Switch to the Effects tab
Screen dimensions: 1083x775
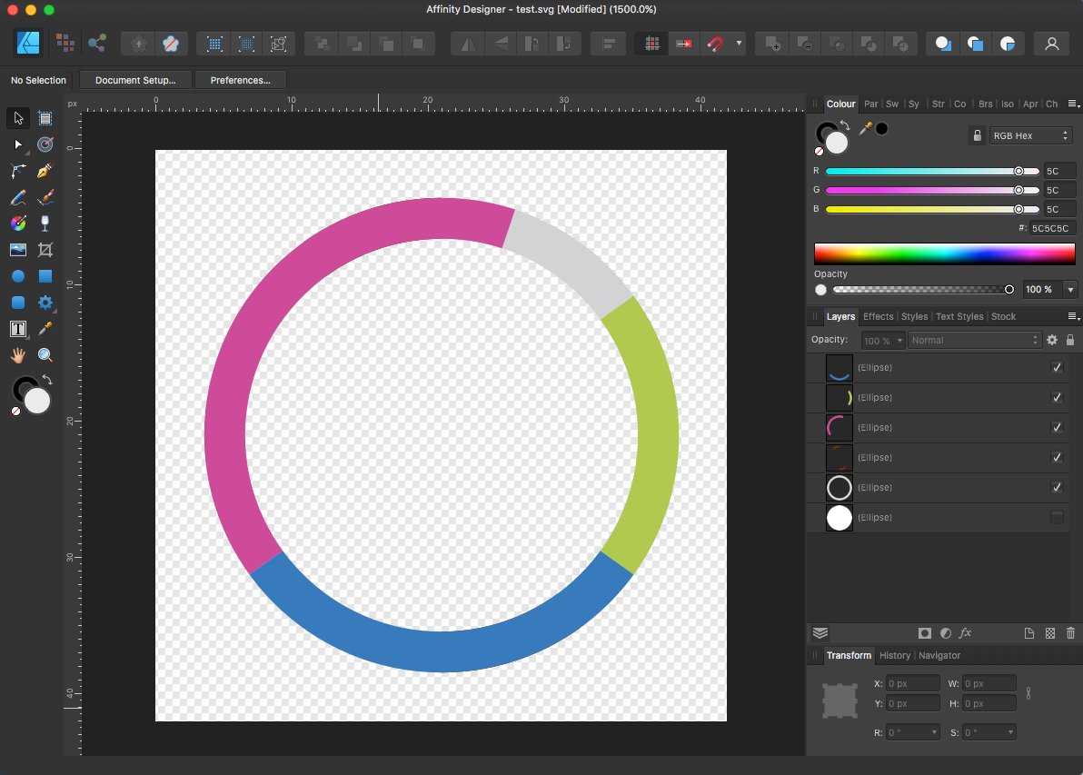[878, 316]
